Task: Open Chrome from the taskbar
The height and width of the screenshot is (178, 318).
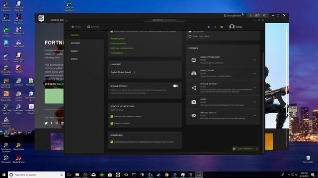Action: [166, 175]
